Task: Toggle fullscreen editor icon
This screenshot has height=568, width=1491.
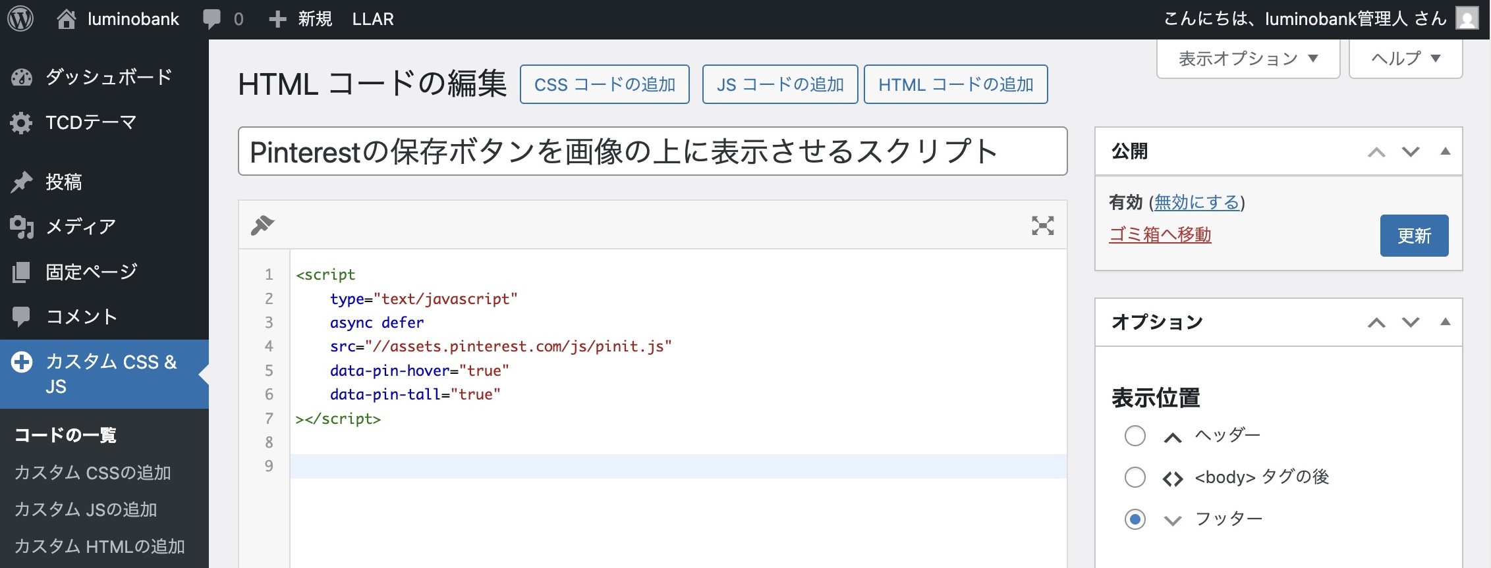Action: (1042, 226)
